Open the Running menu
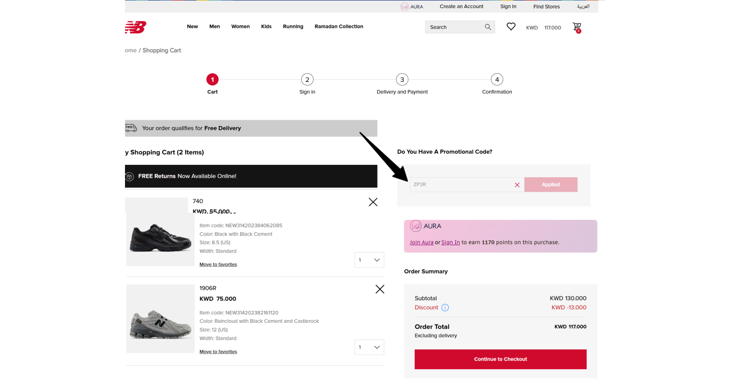737x388 pixels. [x=293, y=26]
